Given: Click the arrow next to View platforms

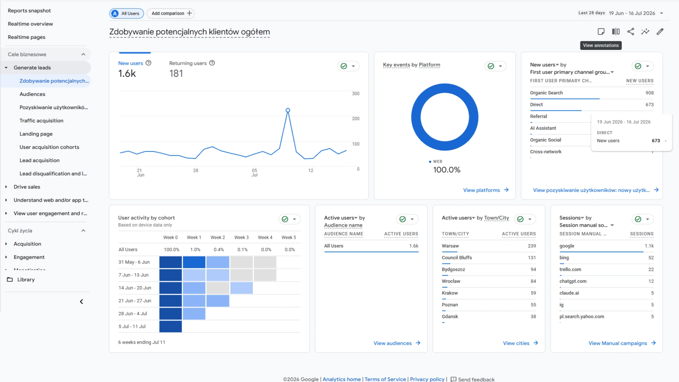Looking at the screenshot, I should (506, 190).
